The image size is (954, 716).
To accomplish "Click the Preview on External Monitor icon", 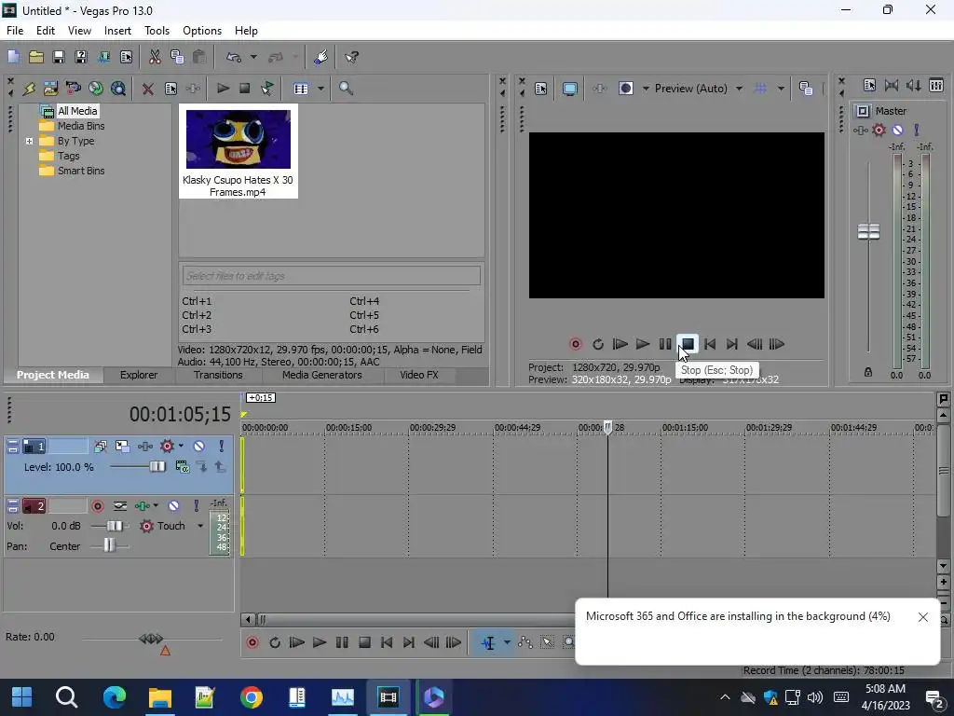I will (x=569, y=89).
